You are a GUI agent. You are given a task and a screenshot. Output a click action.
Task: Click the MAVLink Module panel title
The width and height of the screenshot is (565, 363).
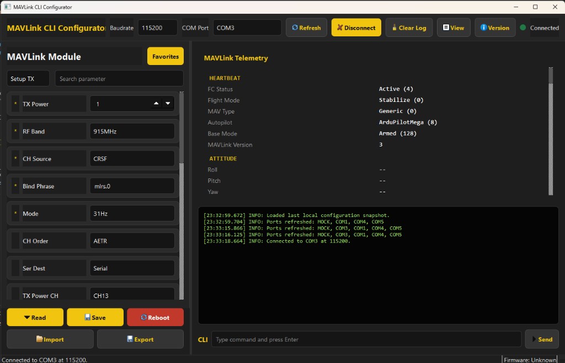tap(44, 57)
